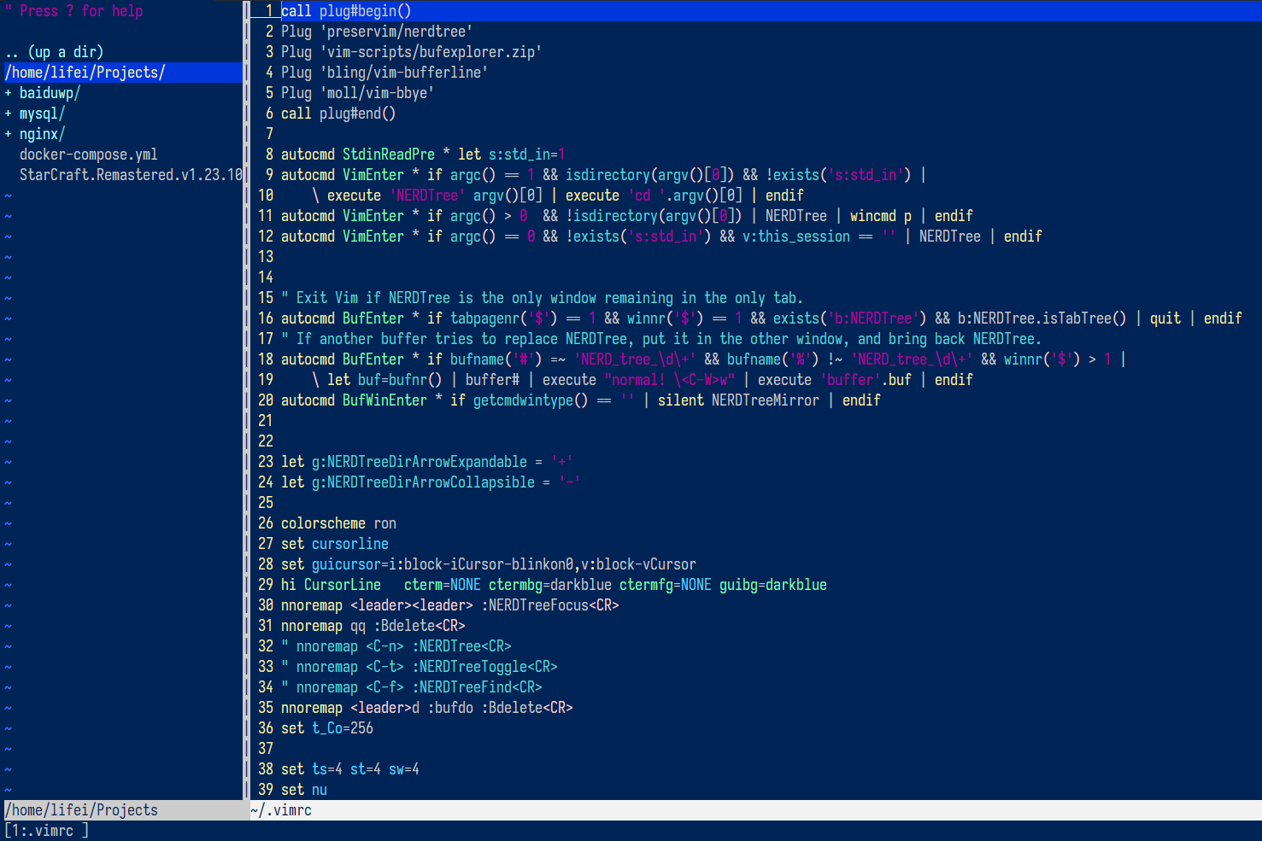Click the 'set nu' line
1262x841 pixels.
pyautogui.click(x=304, y=790)
